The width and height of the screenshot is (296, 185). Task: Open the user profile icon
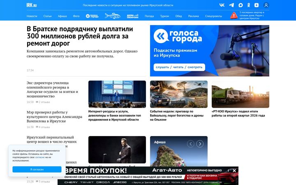[x=266, y=5]
